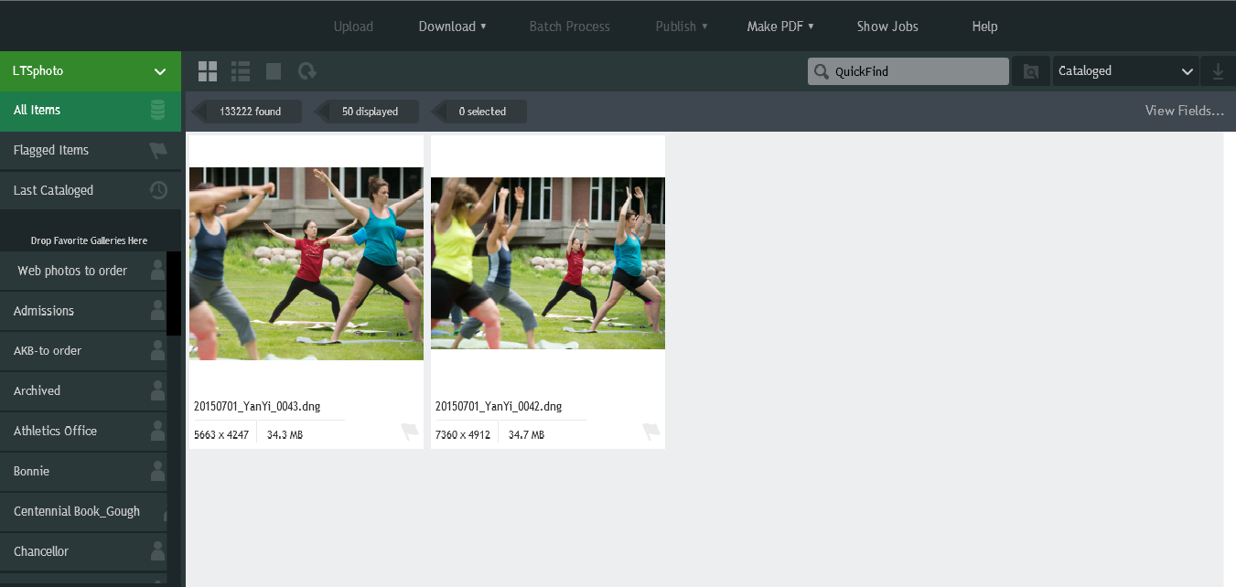
Task: Open the Chancellor gallery
Action: tap(83, 552)
